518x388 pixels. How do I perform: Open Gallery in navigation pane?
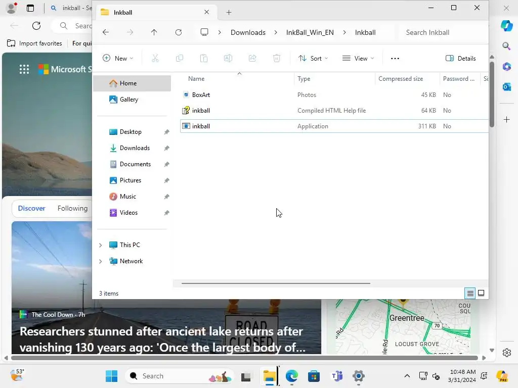tap(132, 100)
